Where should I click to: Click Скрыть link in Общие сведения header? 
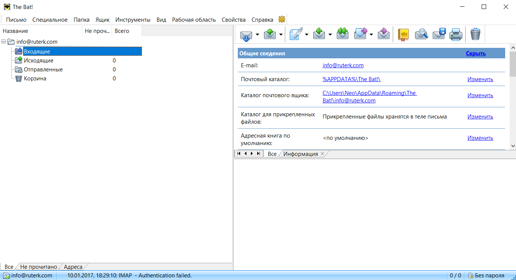475,53
